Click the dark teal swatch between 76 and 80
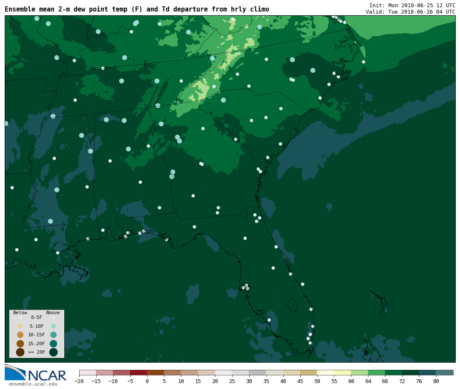 pyautogui.click(x=428, y=373)
